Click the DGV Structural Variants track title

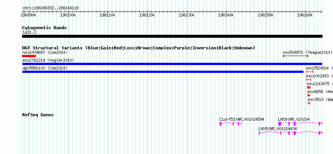click(x=139, y=48)
